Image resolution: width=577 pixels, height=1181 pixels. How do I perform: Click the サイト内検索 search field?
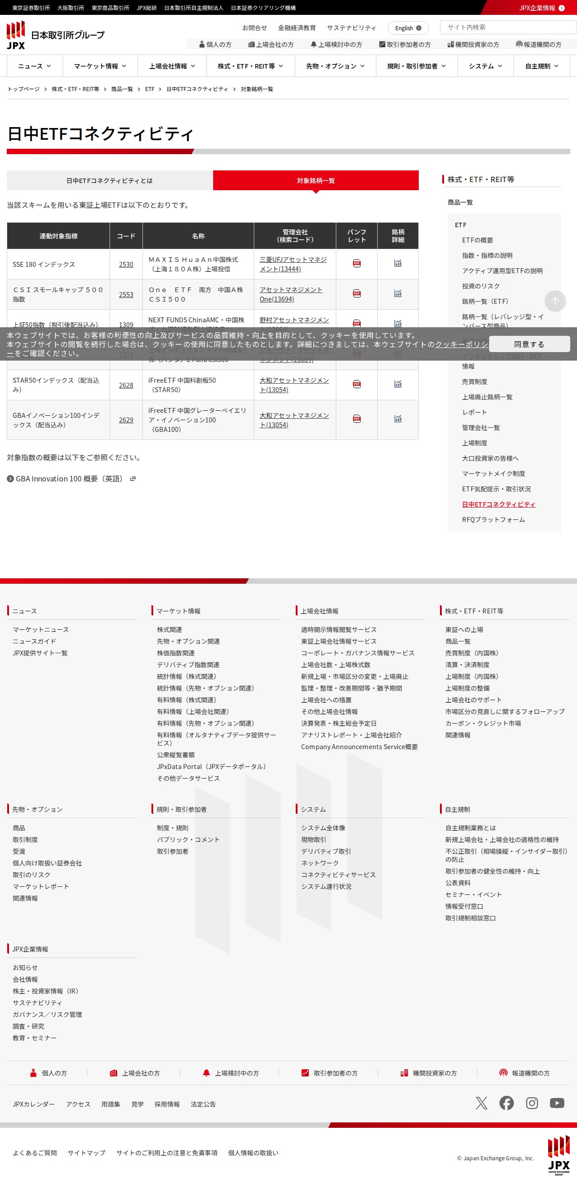coord(508,27)
